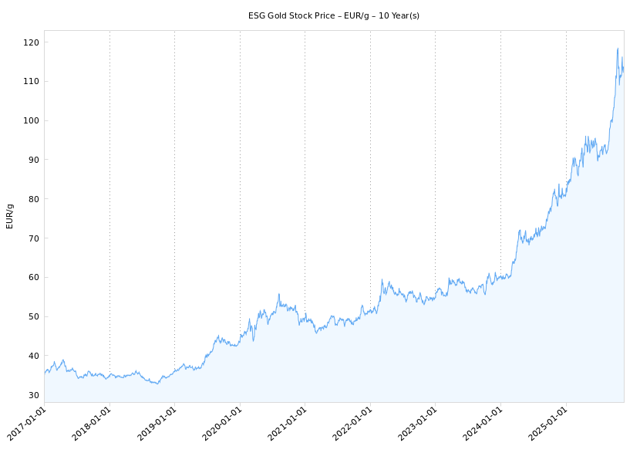Select the 2022-01-01 date label
Screen dimensions: 640x463
353,423
